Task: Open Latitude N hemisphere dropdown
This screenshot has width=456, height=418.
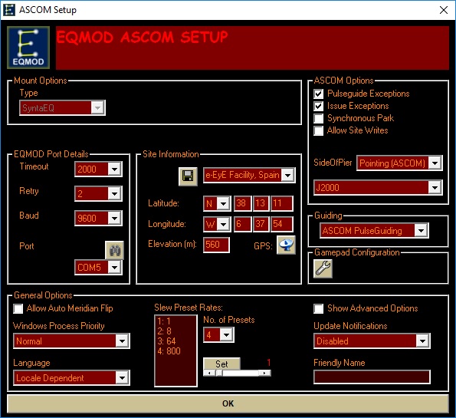Action: tap(217, 203)
